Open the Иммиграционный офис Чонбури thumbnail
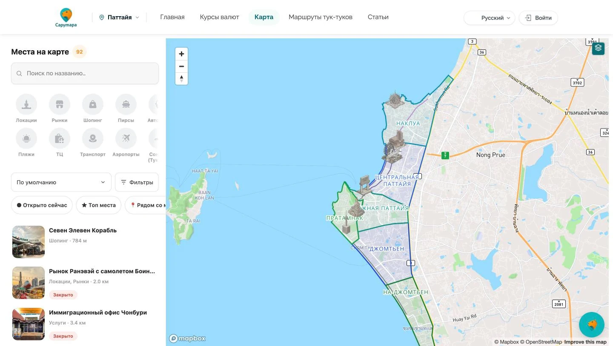 (29, 324)
